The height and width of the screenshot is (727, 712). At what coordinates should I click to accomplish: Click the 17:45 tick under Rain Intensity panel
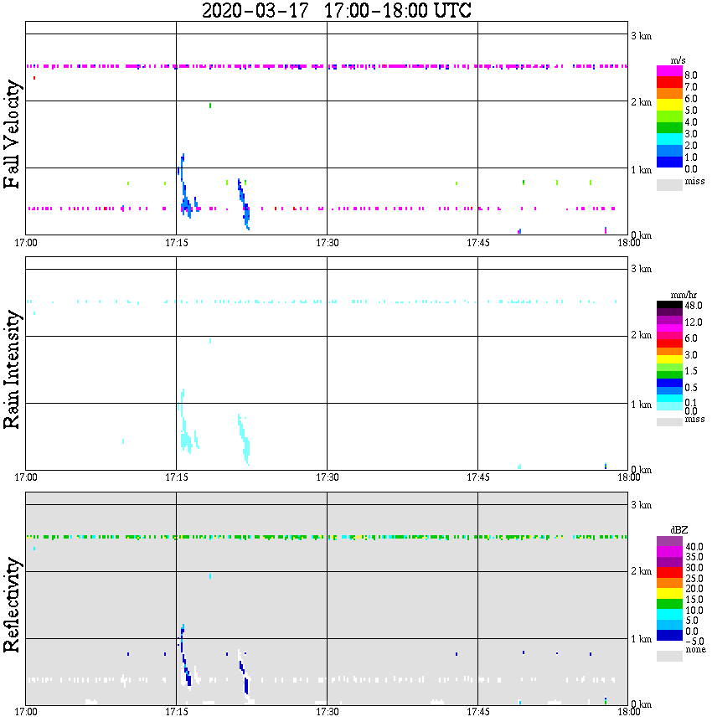click(x=477, y=477)
